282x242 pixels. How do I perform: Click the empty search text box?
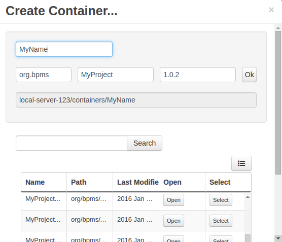(72, 143)
